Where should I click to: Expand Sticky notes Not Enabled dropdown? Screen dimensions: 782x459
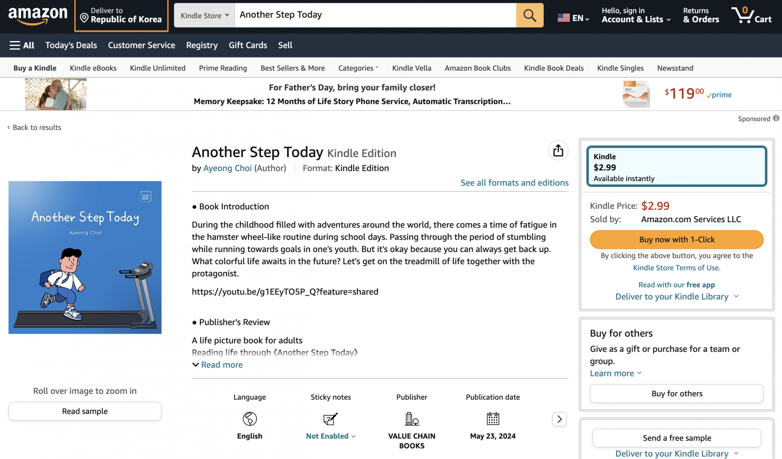point(331,436)
